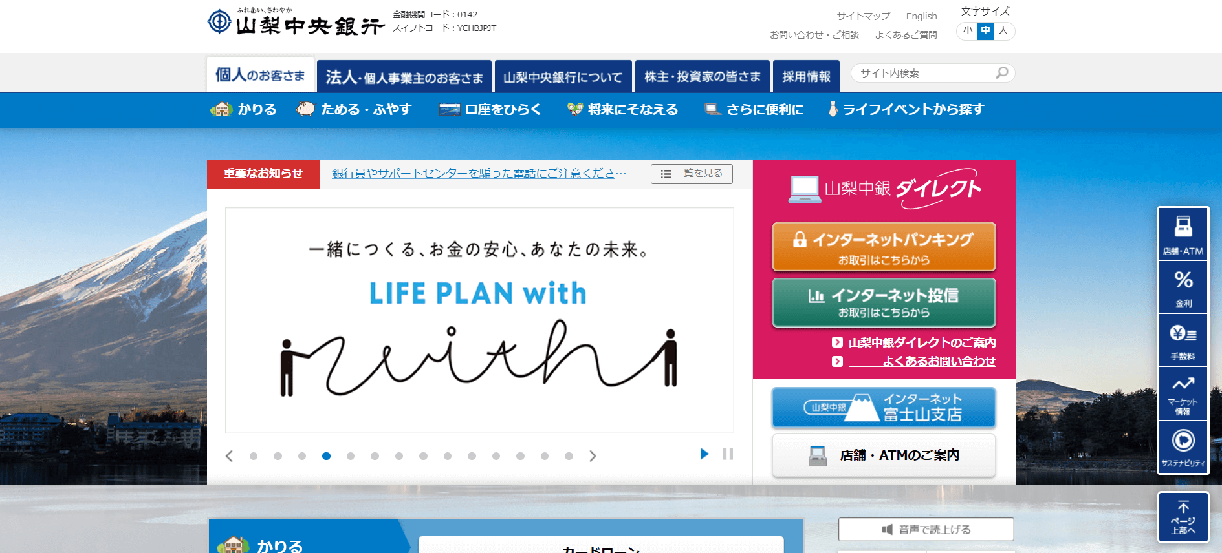This screenshot has height=553, width=1222.
Task: Open サステナビリティ sidebar icon
Action: click(x=1183, y=447)
